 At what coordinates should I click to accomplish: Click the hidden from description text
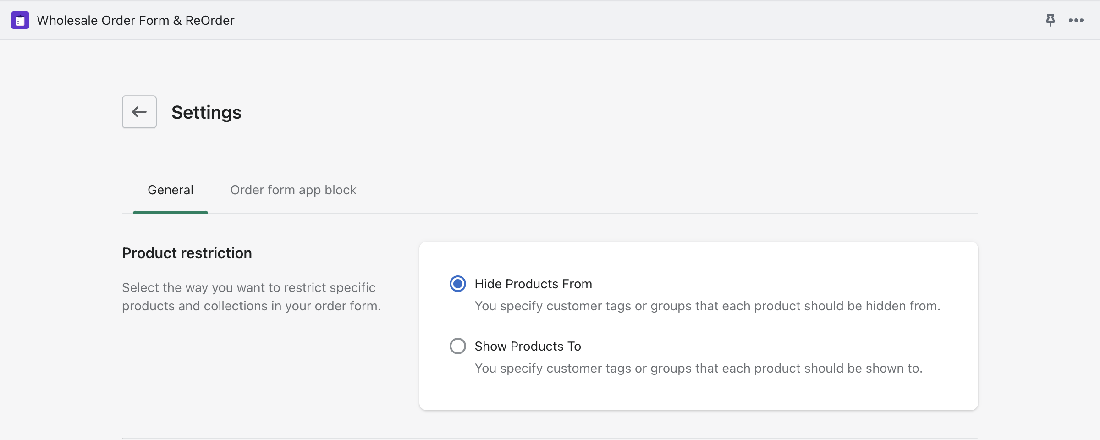click(x=707, y=306)
